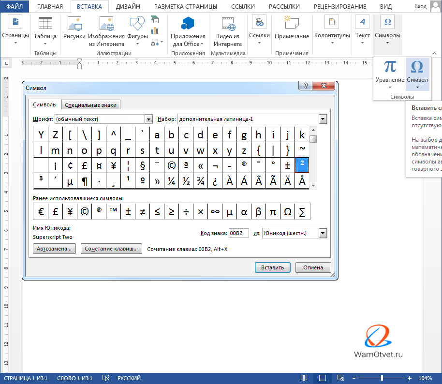Click the symbol grid scrollbar down arrow
The width and height of the screenshot is (442, 384).
(313, 186)
